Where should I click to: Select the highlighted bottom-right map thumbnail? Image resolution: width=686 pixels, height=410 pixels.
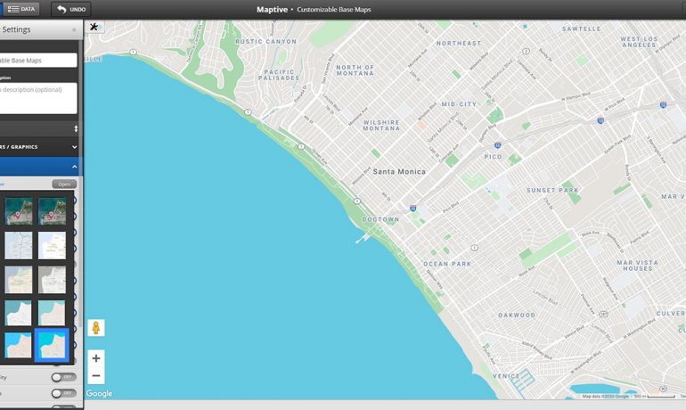pos(52,345)
